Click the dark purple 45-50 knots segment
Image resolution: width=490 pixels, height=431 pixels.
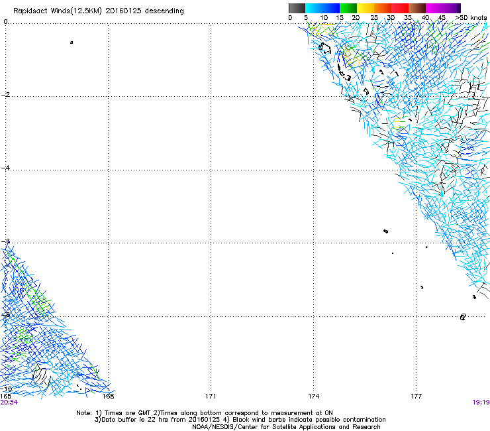click(x=452, y=8)
